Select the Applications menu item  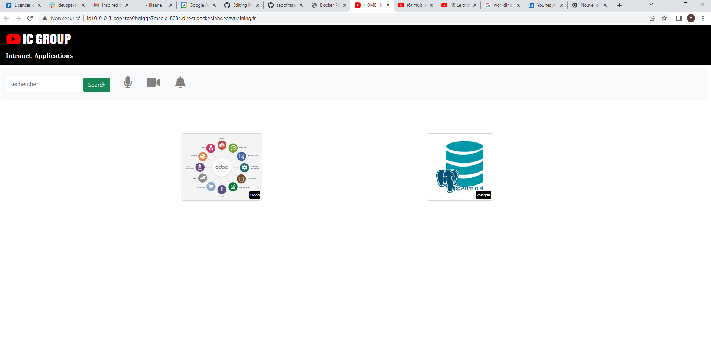click(x=53, y=56)
